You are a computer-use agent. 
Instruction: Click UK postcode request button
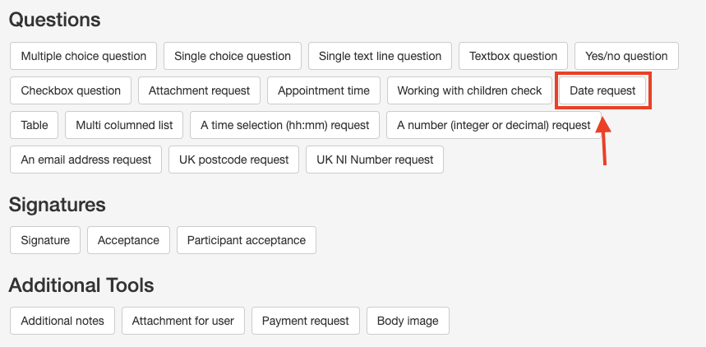click(x=233, y=160)
